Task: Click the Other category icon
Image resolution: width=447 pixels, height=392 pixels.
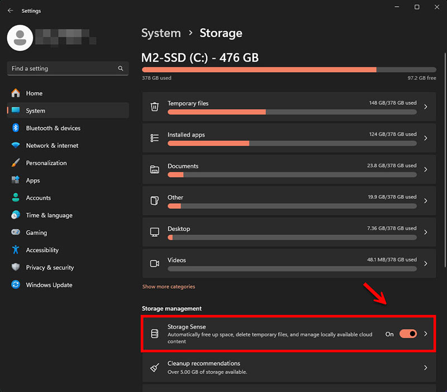Action: coord(155,201)
